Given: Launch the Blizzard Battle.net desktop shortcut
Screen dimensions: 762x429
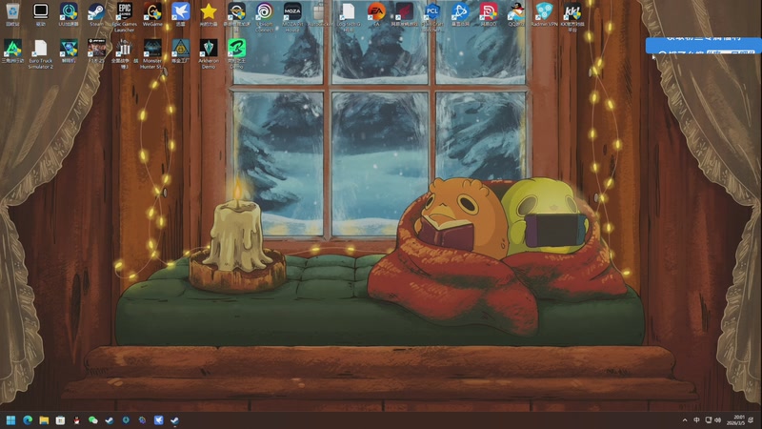Looking at the screenshot, I should [x=460, y=14].
